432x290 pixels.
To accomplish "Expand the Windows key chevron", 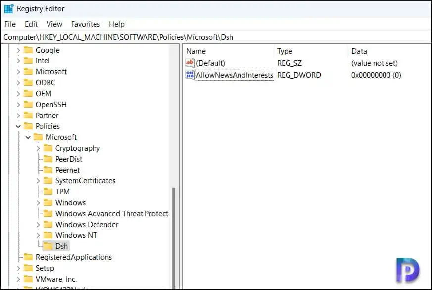I will coord(38,203).
